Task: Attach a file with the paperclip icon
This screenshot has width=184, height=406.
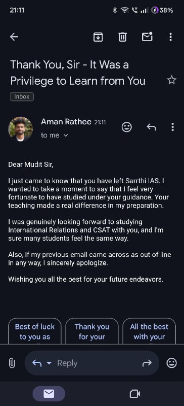Action: [12, 363]
